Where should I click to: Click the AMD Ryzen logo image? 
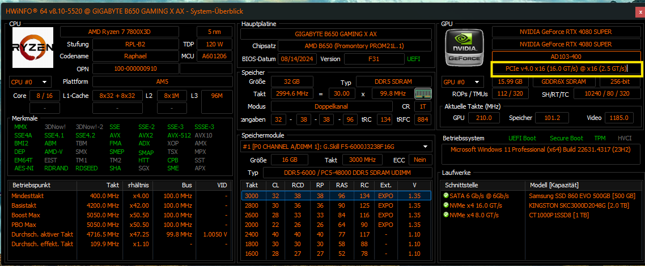tap(33, 47)
